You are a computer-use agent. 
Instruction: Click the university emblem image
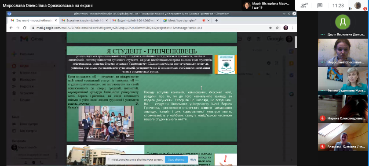(x=226, y=64)
